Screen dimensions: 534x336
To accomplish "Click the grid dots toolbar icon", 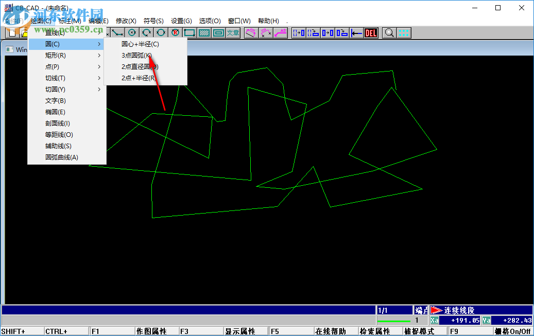I will tap(404, 32).
